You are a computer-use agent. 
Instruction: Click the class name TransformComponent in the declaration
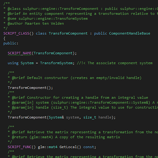pos(68,33)
